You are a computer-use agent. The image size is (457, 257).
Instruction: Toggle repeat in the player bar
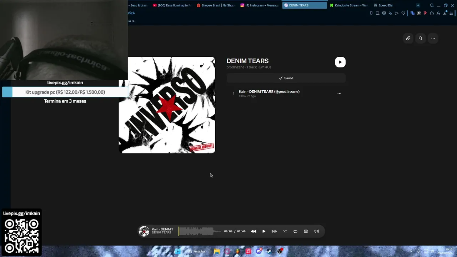[x=295, y=231]
